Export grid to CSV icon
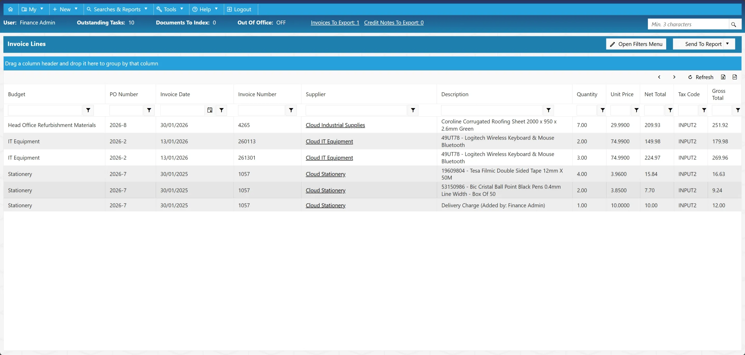The width and height of the screenshot is (745, 355). 735,77
